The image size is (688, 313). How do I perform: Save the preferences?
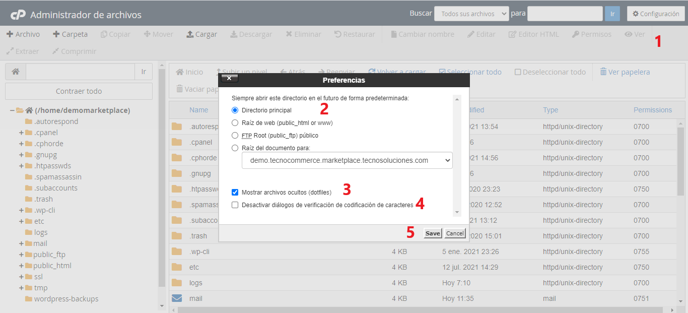(x=432, y=233)
